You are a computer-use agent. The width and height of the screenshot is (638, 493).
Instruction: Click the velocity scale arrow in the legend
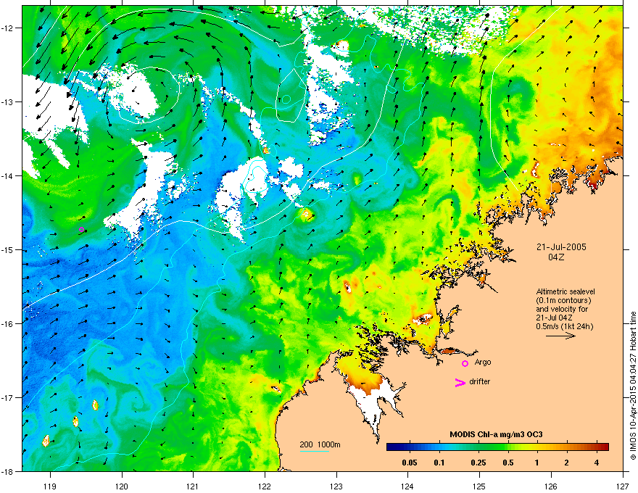(x=560, y=336)
